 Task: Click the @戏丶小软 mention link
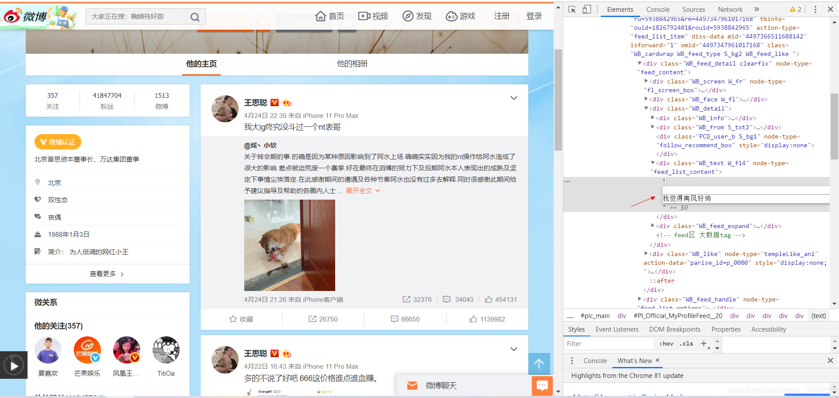coord(260,145)
